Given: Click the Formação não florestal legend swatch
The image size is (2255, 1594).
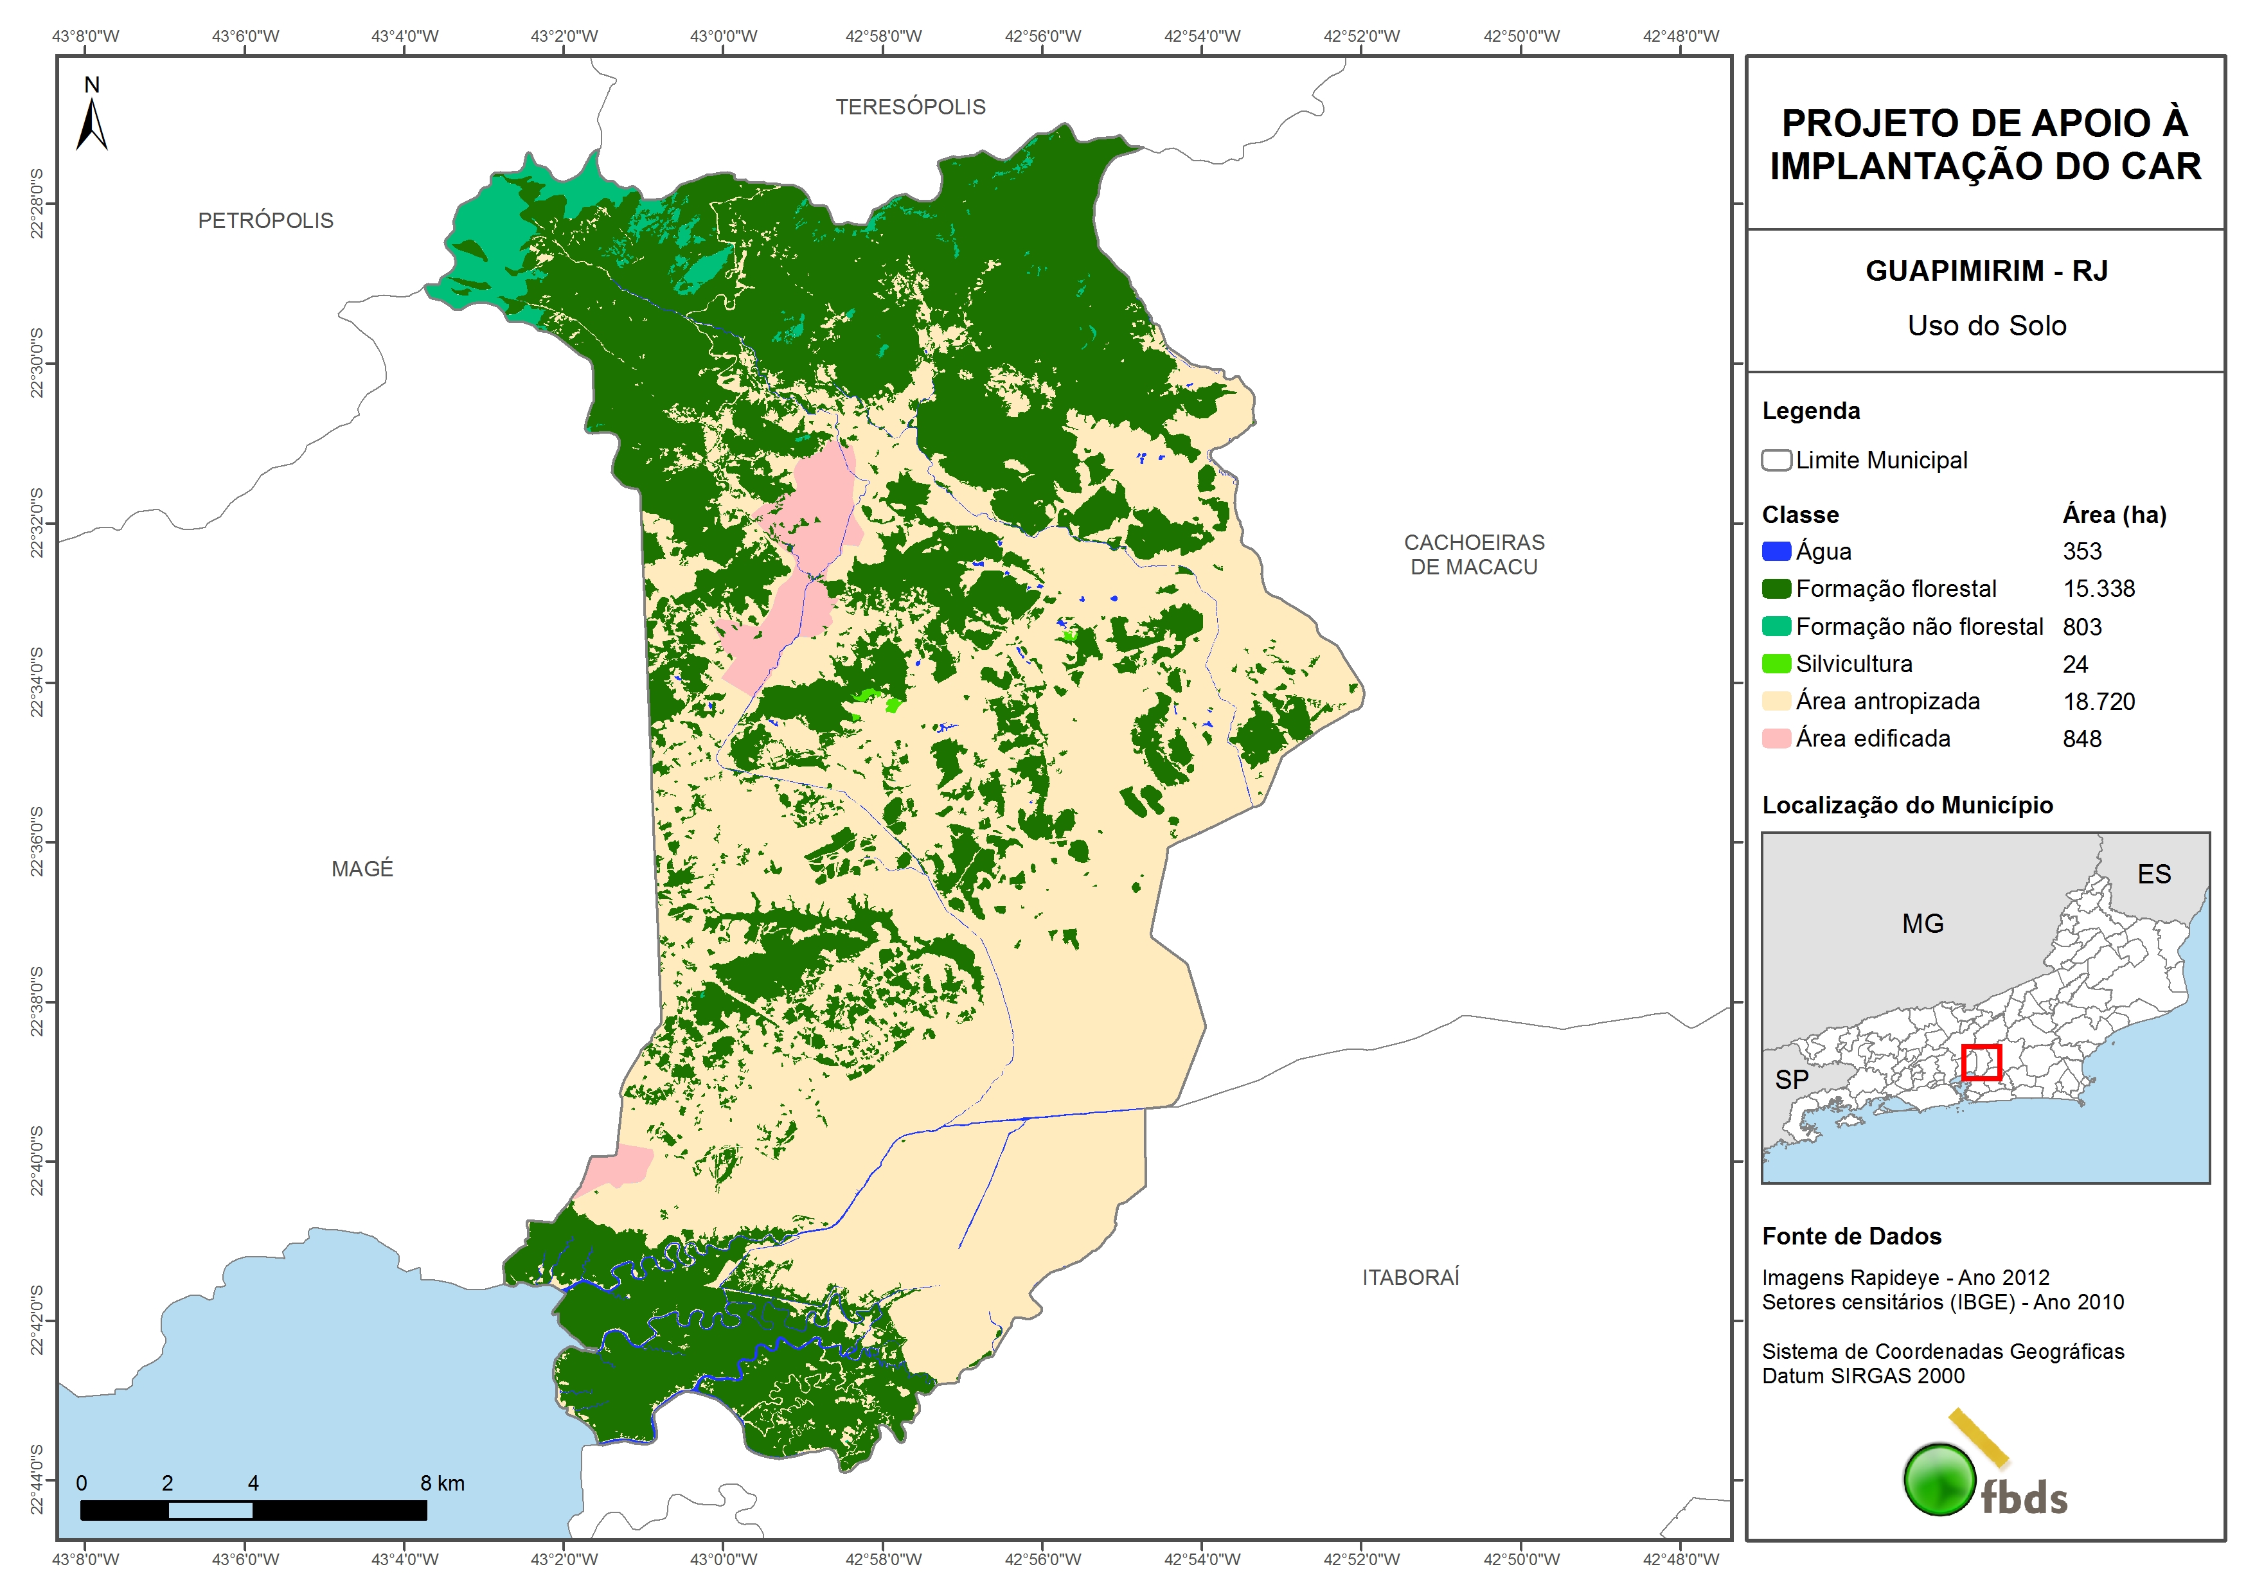Looking at the screenshot, I should coord(1776,626).
